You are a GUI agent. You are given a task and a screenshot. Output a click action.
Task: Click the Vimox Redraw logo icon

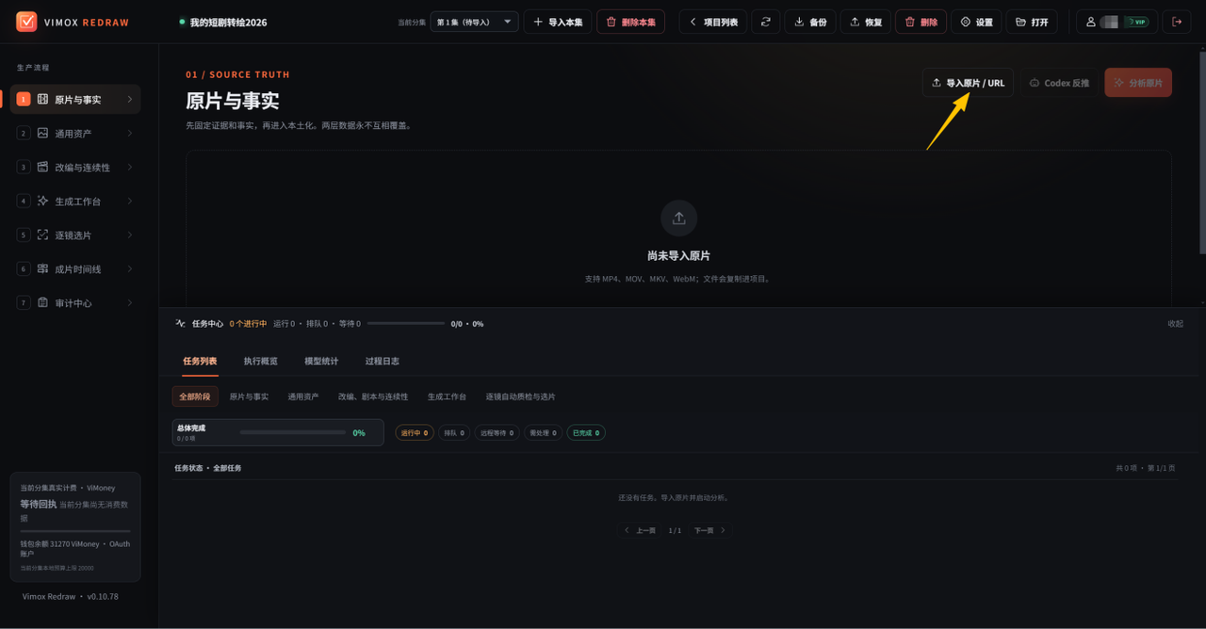pos(26,22)
